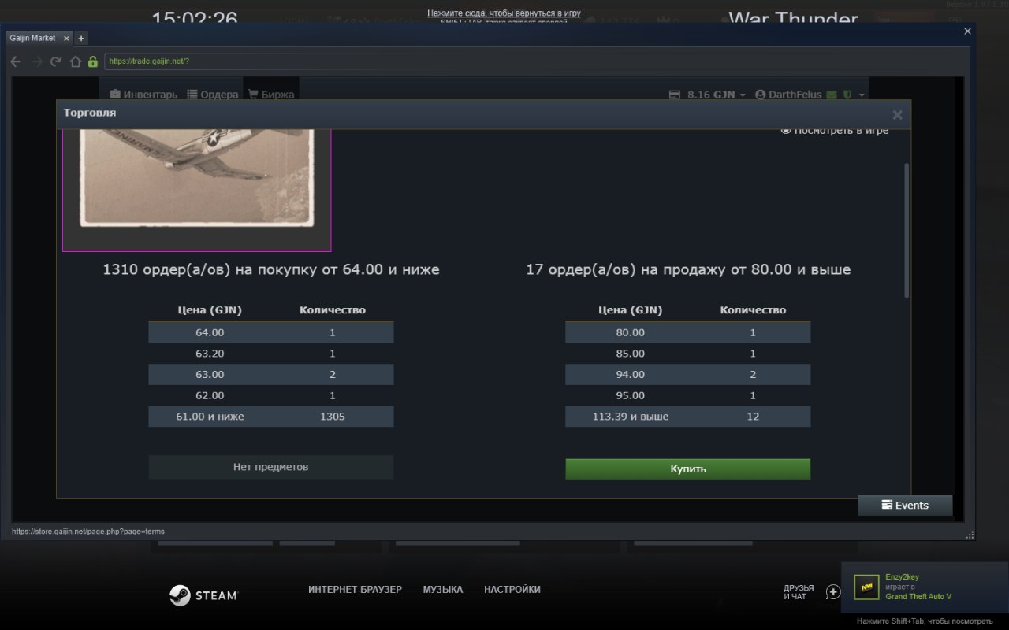Open ДРУЗЬЯ И ЧАТ panel

(x=799, y=592)
